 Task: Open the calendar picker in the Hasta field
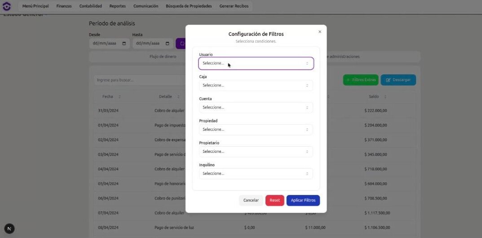[x=168, y=43]
